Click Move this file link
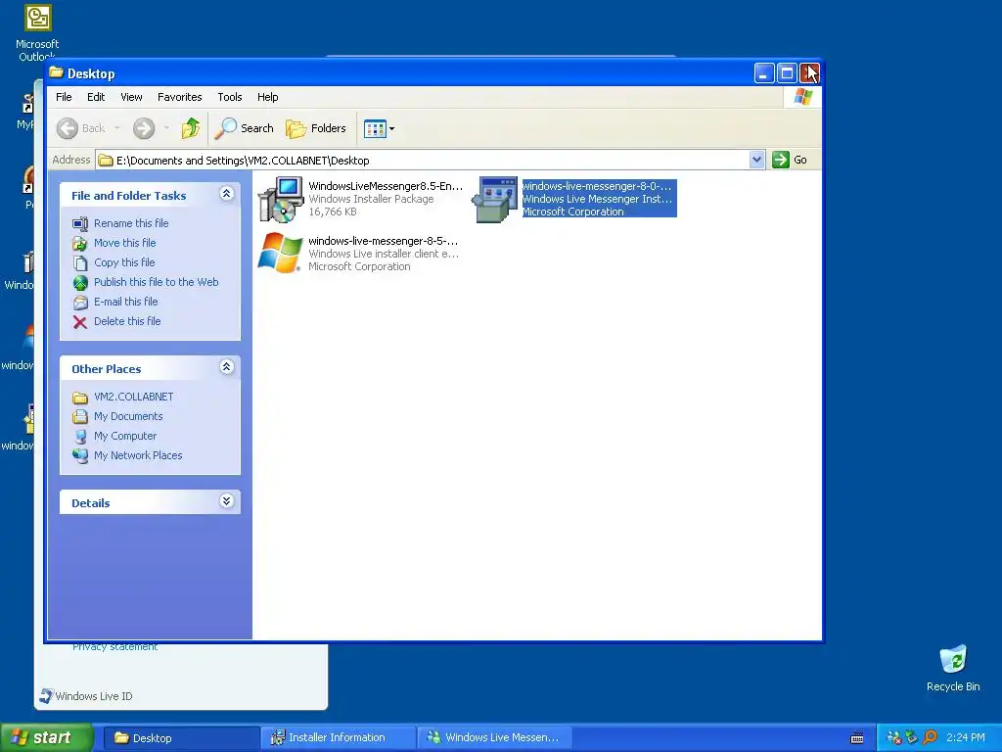The image size is (1002, 752). coord(124,243)
